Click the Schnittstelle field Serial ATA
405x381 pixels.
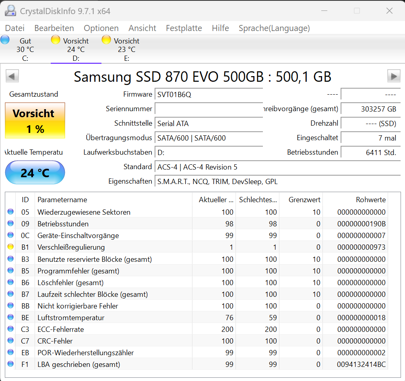(209, 123)
